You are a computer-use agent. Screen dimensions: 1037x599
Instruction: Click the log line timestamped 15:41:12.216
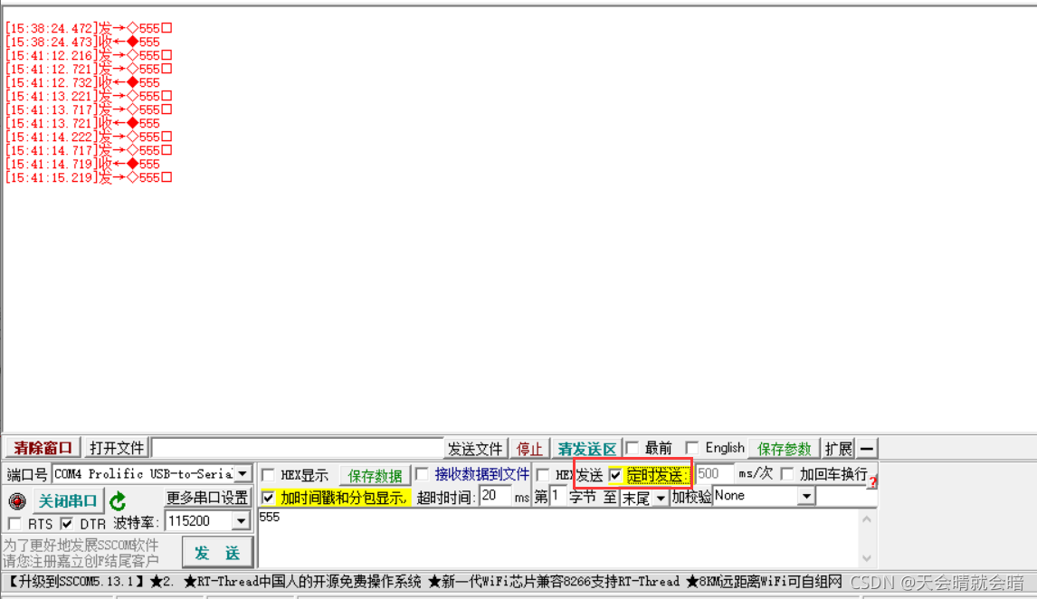(89, 55)
